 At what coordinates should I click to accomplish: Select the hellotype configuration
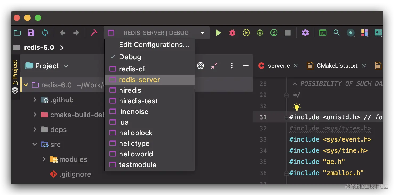(x=150, y=143)
